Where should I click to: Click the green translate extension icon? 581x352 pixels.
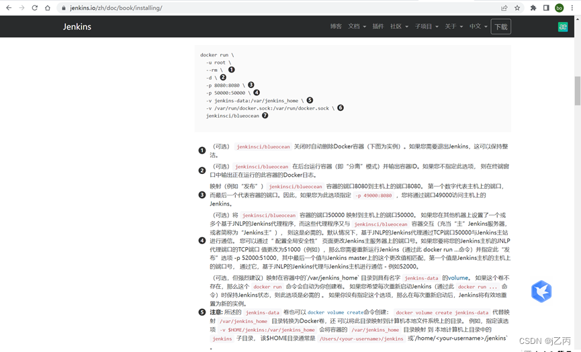[563, 27]
